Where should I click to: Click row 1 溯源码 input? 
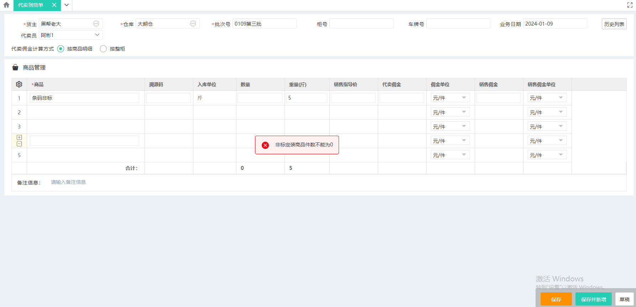click(x=168, y=98)
